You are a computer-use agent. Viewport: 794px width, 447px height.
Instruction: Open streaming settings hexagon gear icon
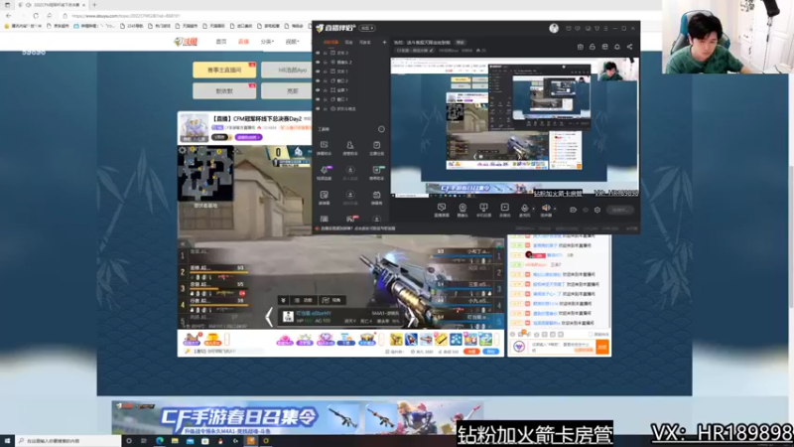click(x=597, y=210)
